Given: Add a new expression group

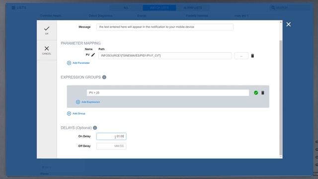Looking at the screenshot, I should point(76,113).
